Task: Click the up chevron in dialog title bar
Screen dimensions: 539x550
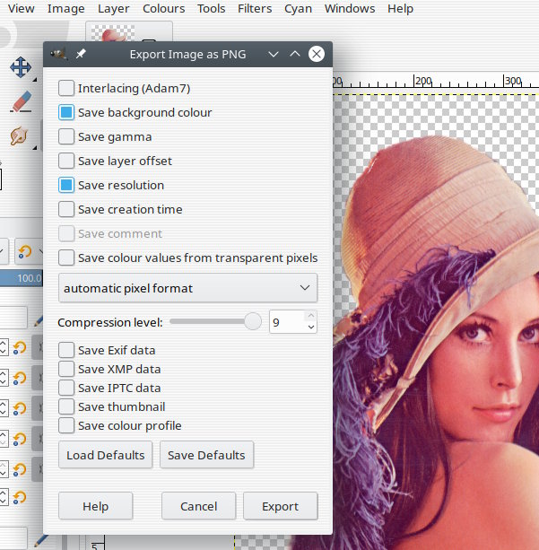Action: [x=295, y=54]
